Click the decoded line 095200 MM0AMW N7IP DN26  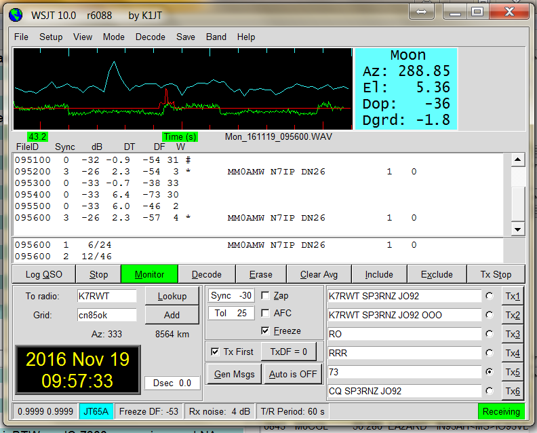(x=216, y=172)
